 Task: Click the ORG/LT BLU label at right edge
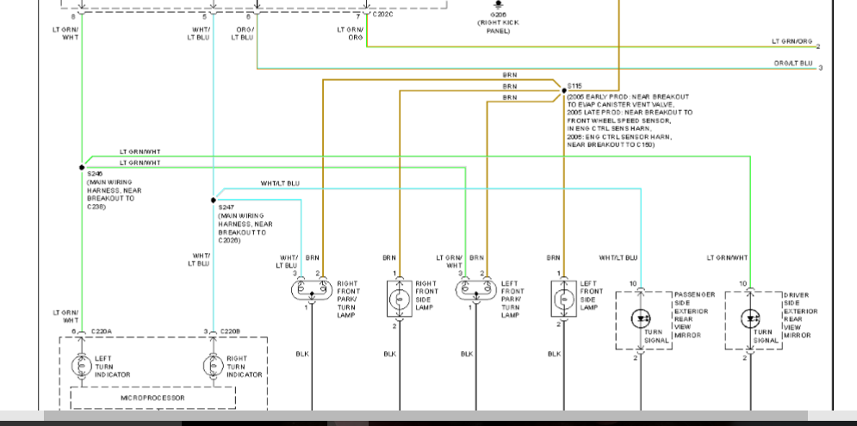click(792, 63)
